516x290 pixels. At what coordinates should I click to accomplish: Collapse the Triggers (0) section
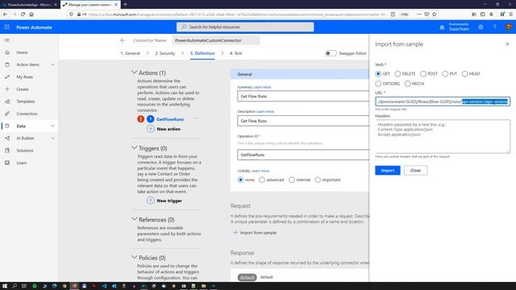point(135,147)
